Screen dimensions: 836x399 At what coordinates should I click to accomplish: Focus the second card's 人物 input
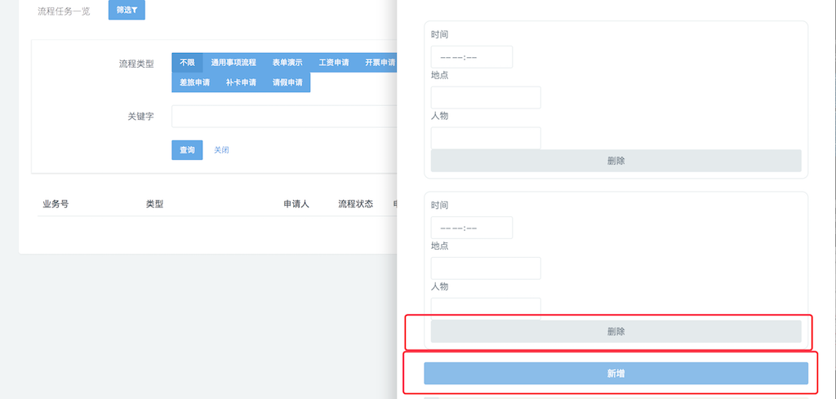(486, 308)
